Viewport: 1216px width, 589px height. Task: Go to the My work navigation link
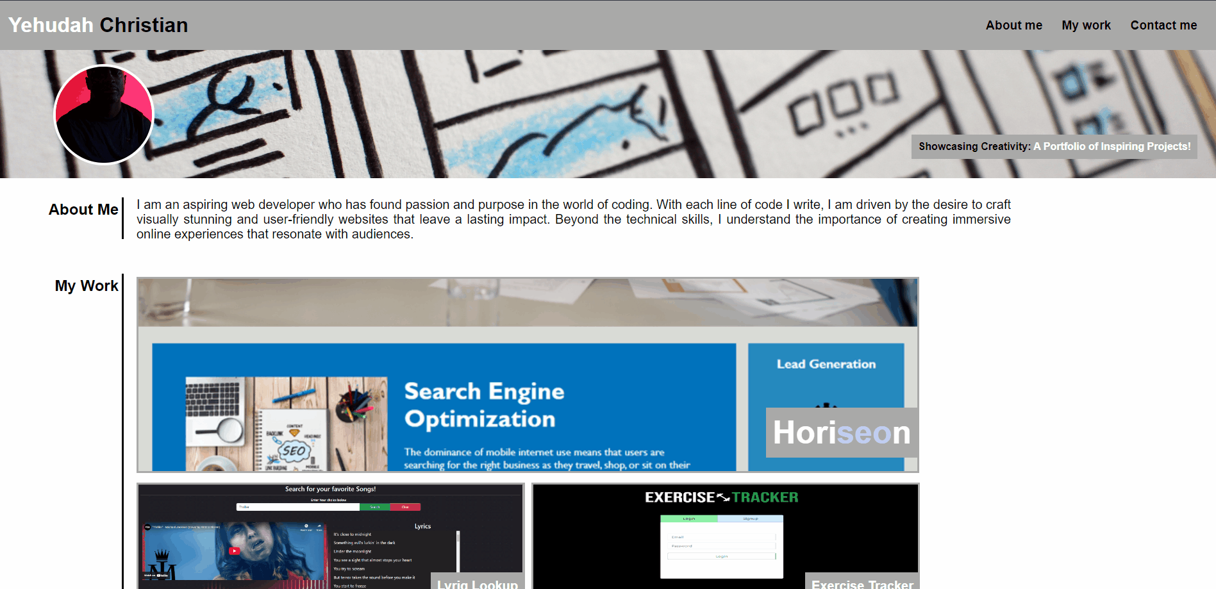1086,25
